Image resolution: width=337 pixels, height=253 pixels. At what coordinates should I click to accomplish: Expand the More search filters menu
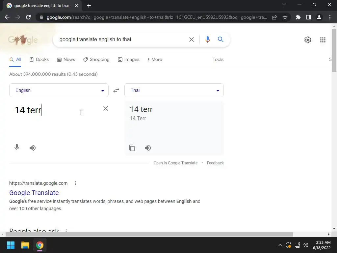click(x=155, y=60)
